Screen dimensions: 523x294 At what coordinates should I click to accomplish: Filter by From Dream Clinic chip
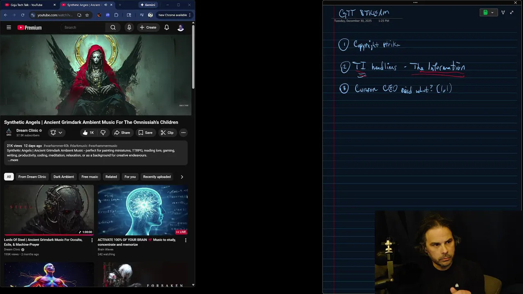click(x=32, y=177)
